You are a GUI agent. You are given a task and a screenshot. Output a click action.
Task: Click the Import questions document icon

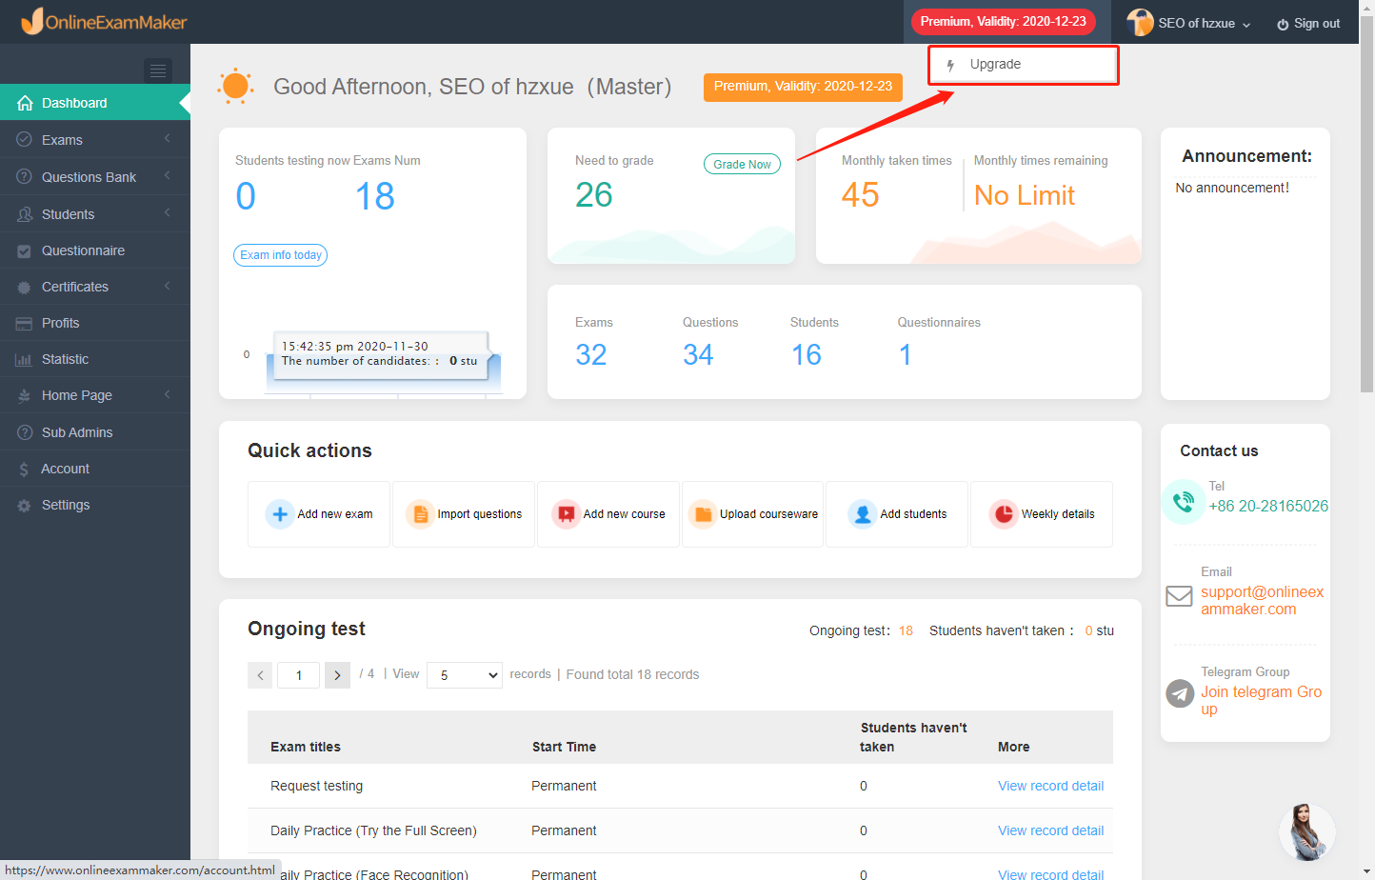pos(420,514)
